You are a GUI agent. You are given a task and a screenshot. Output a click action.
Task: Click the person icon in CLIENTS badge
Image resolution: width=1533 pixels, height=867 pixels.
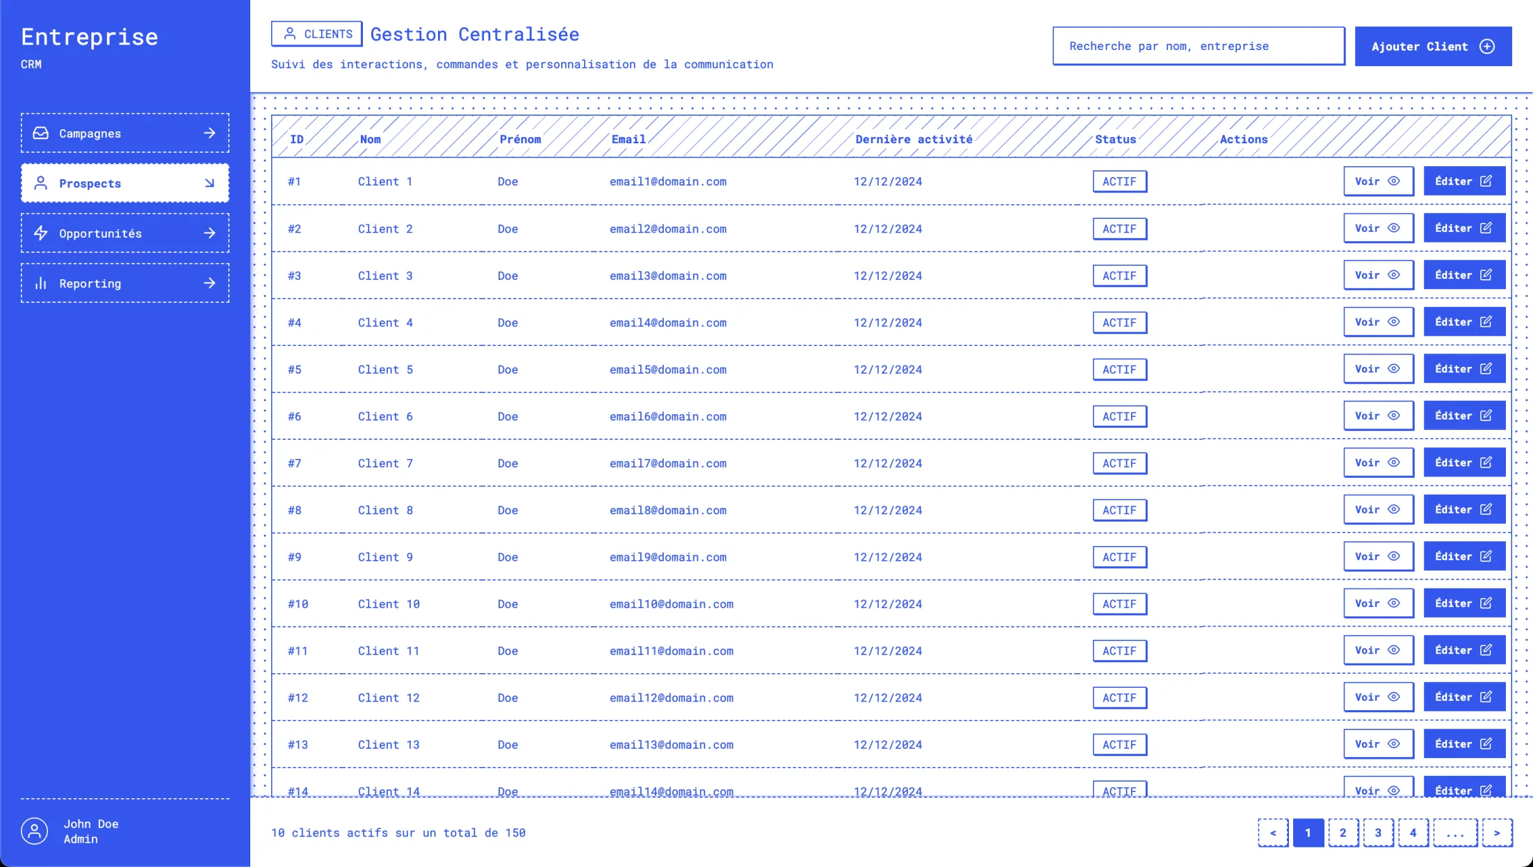point(291,33)
